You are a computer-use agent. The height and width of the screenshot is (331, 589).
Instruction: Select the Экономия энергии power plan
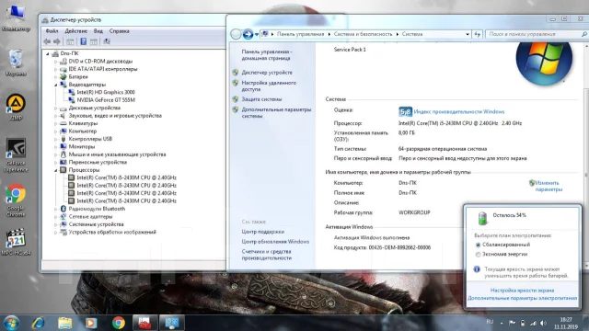coord(478,255)
